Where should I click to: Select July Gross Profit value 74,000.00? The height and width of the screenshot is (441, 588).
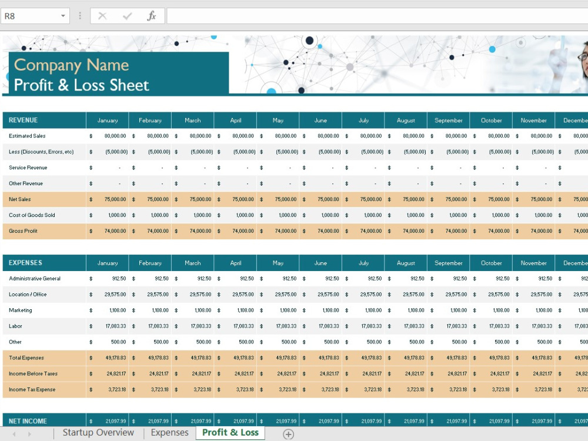(x=363, y=231)
